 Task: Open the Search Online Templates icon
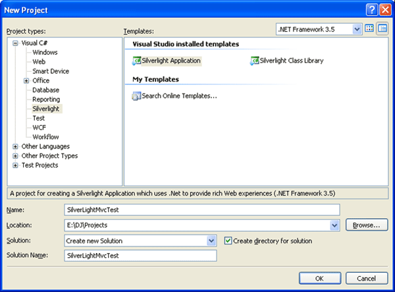point(136,96)
